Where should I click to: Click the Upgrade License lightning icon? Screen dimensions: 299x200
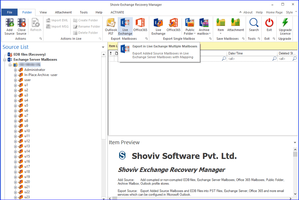click(285, 22)
